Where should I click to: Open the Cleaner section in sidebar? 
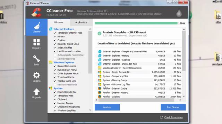36,27
